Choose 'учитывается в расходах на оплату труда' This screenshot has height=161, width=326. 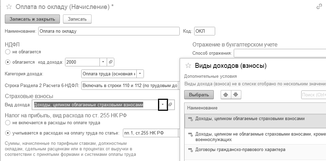click(8, 133)
